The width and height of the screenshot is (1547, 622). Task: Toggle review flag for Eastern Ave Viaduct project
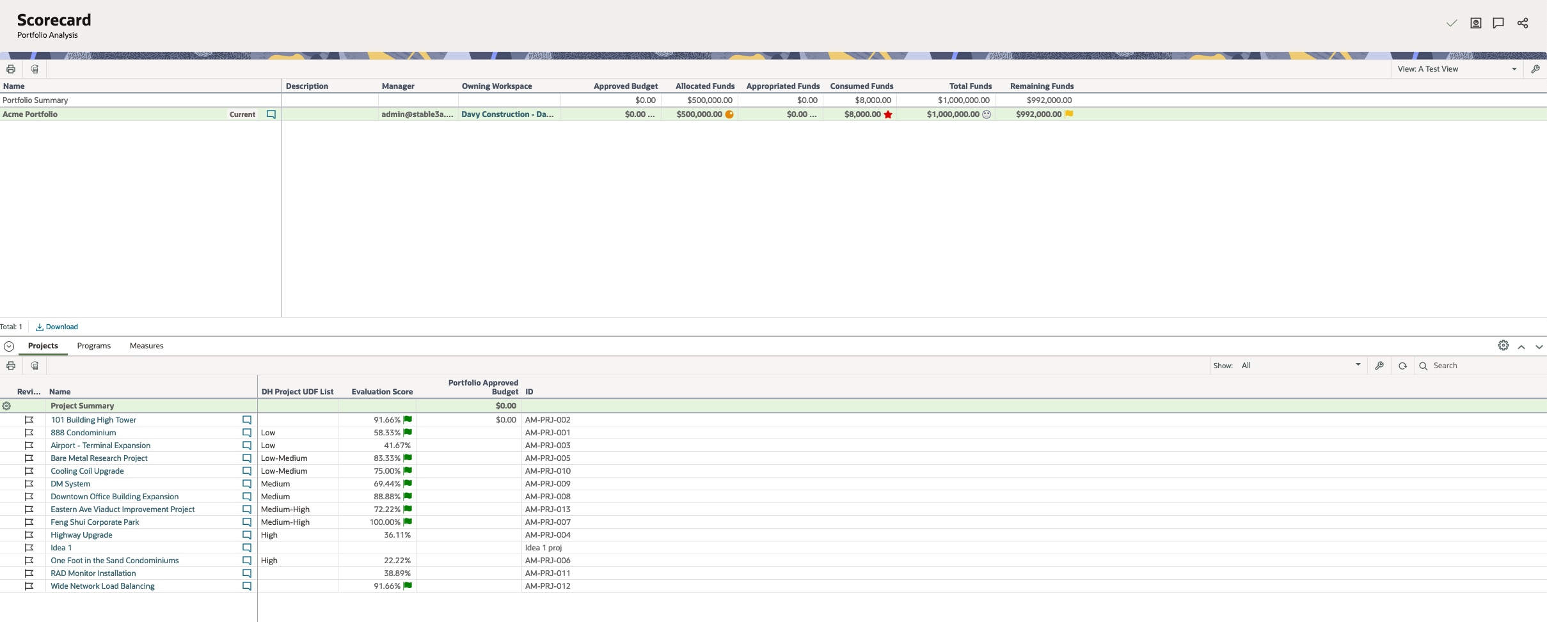pos(29,509)
